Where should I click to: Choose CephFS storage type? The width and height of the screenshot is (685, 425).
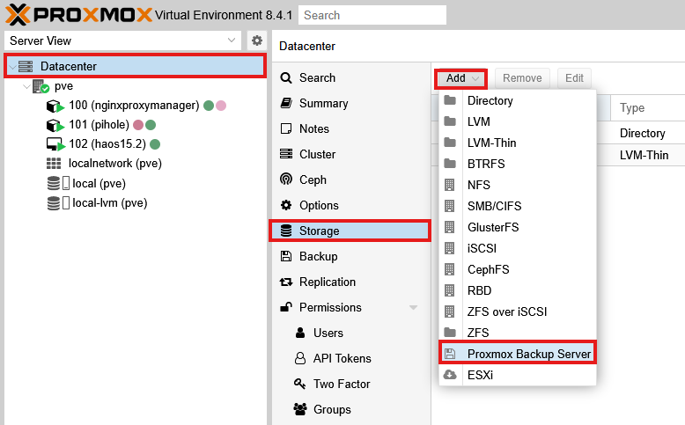point(518,269)
